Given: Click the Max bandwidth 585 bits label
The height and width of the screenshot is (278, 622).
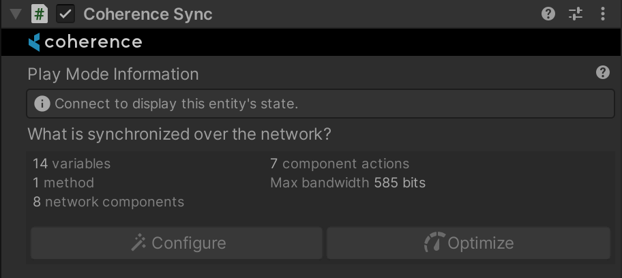Looking at the screenshot, I should [x=348, y=183].
